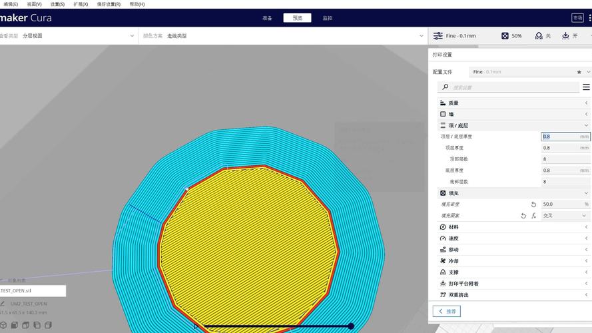Click the 材料 category icon
Viewport: 592px width, 333px height.
click(443, 227)
